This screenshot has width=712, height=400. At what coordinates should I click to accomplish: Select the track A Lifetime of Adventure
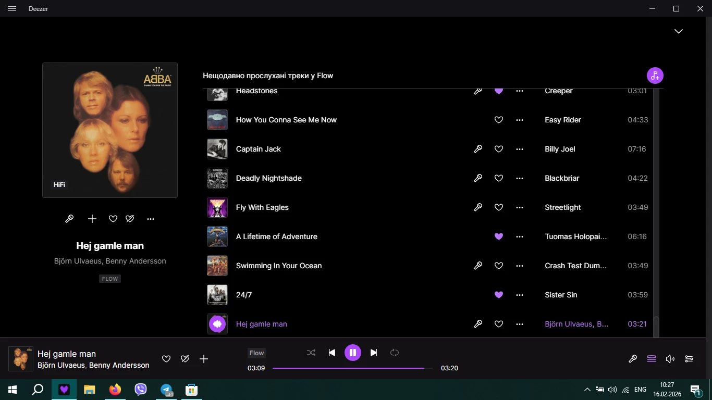point(277,236)
